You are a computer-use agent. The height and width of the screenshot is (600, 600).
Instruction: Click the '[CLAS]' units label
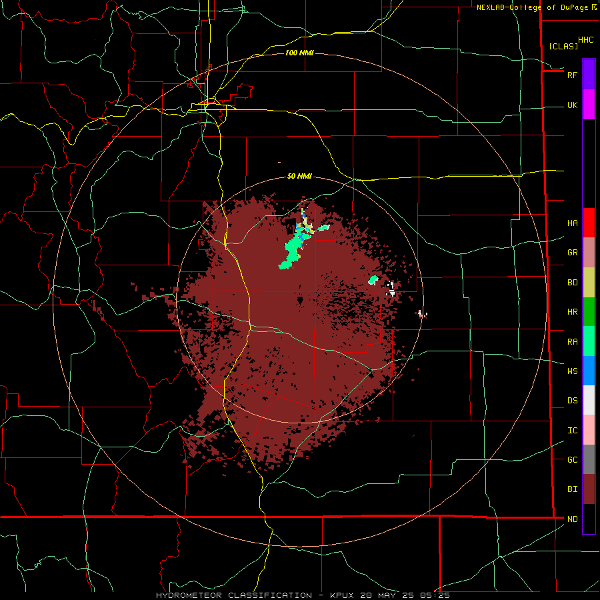point(563,46)
